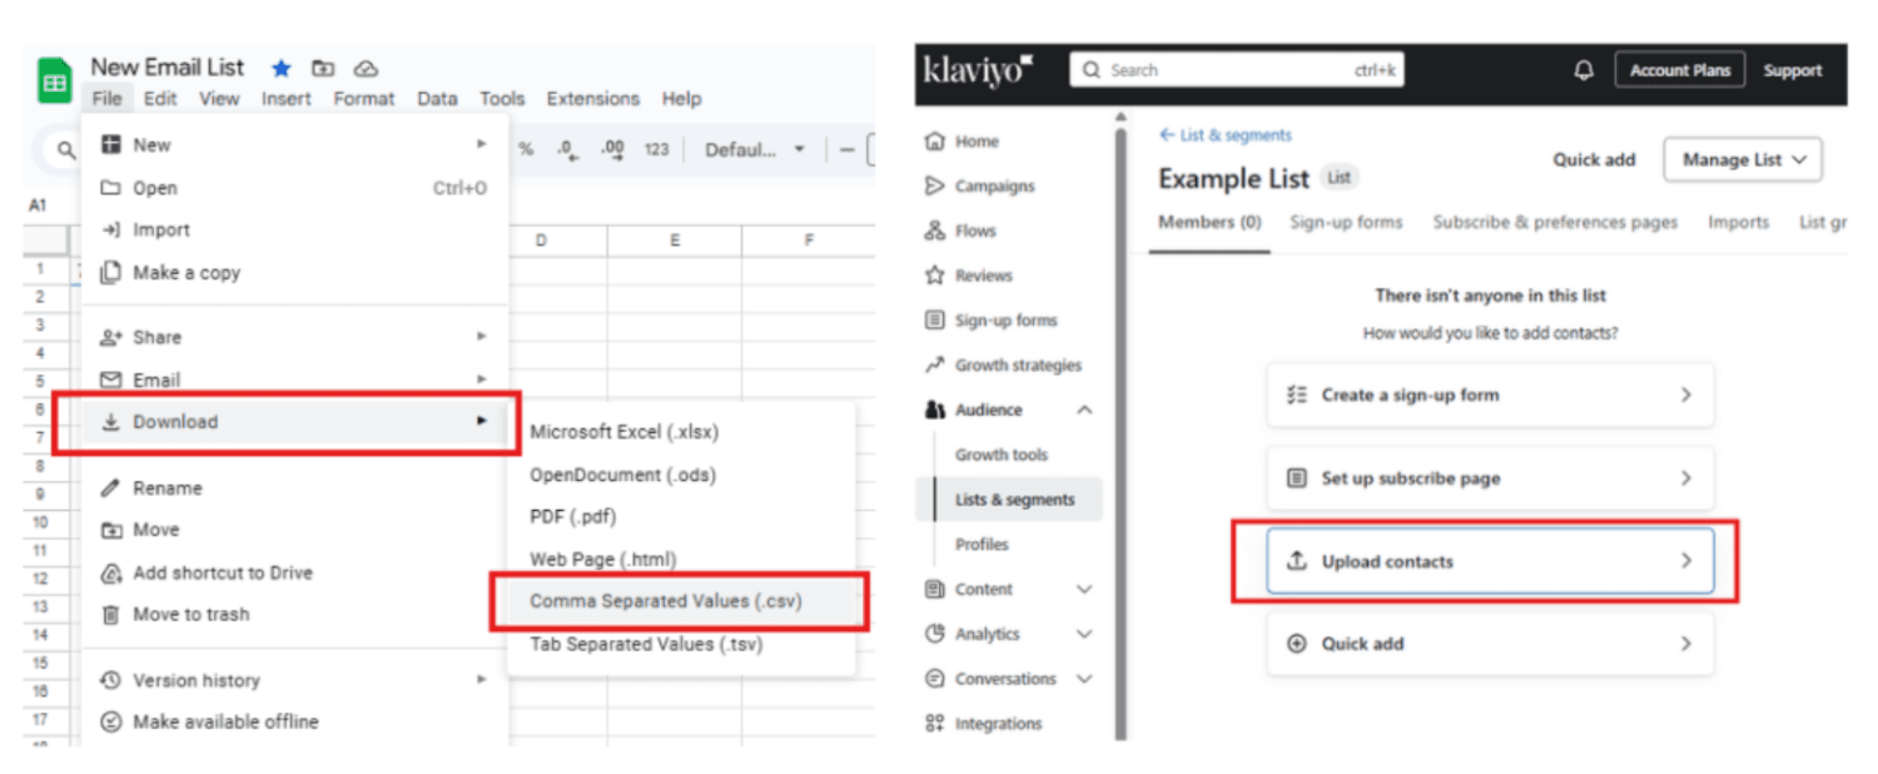Click the Account Plans button
Viewport: 1878px width, 774px height.
click(1680, 70)
